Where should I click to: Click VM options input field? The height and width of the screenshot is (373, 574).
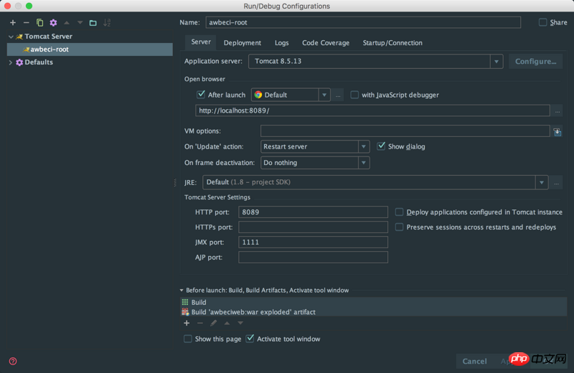pyautogui.click(x=405, y=131)
